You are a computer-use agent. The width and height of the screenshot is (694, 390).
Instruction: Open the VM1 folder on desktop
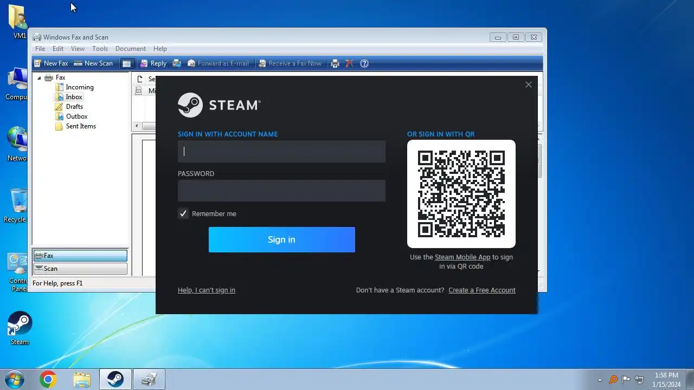tap(18, 22)
